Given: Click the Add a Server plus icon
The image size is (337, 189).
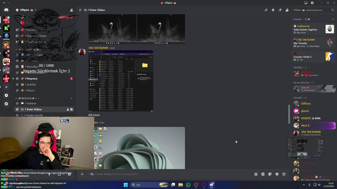Looking at the screenshot, I should (x=6, y=95).
